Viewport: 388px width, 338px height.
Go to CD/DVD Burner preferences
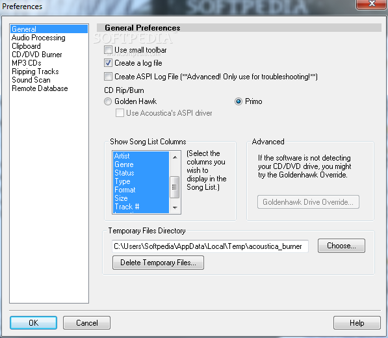37,55
